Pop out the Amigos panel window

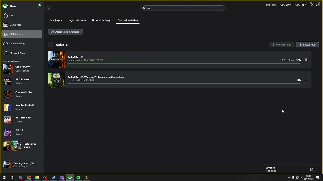pyautogui.click(x=312, y=170)
